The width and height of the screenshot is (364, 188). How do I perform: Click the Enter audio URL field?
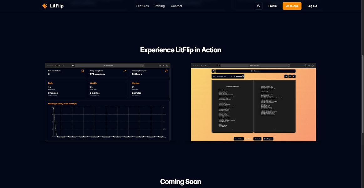tap(222, 76)
